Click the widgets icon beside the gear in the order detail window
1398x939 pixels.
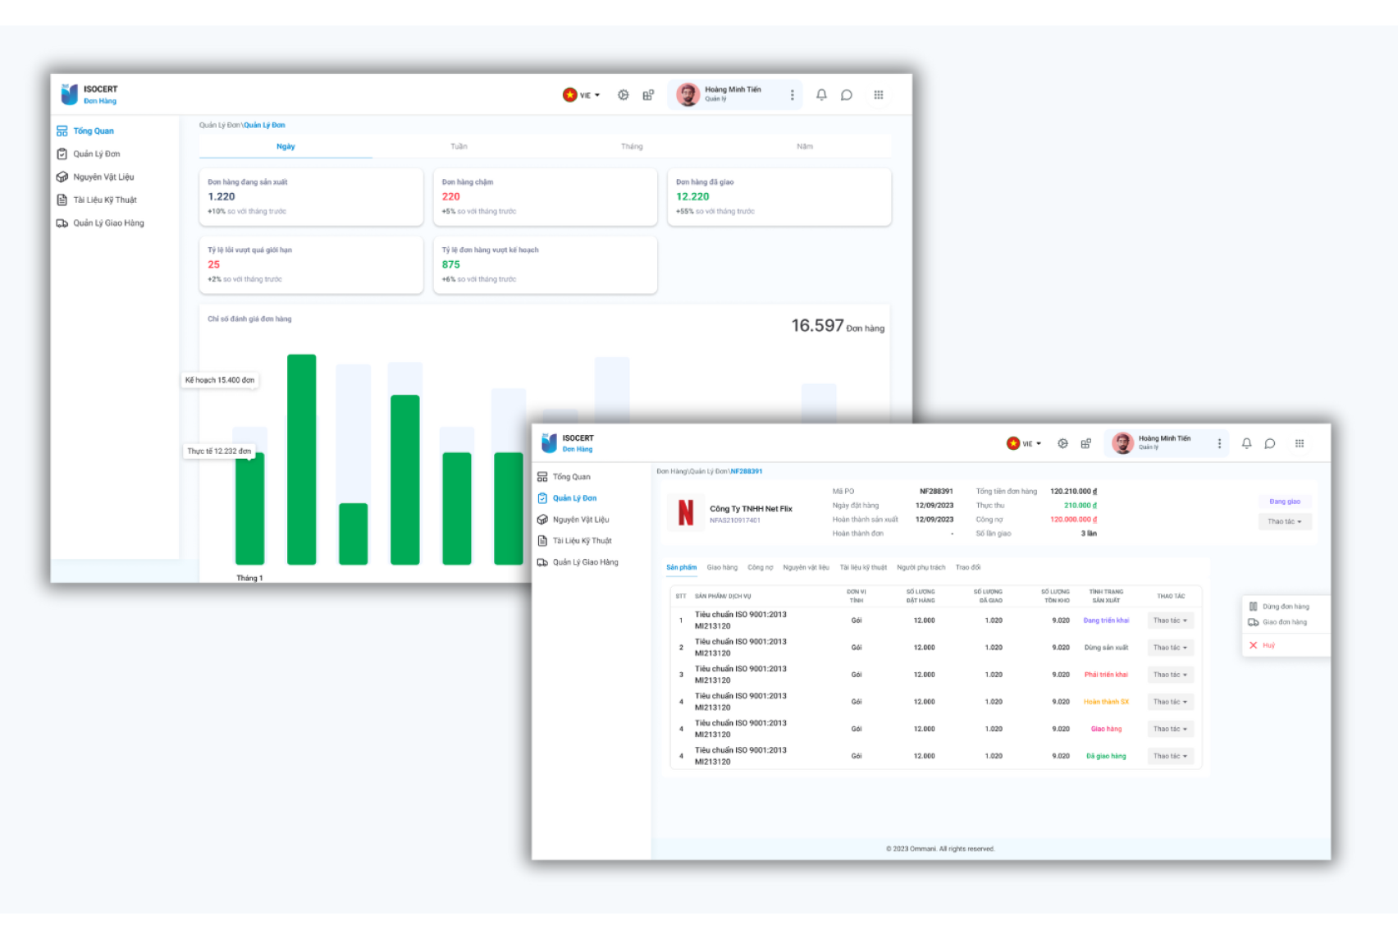pyautogui.click(x=1085, y=443)
